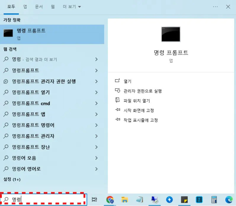
Task: Open the '더 보기' dropdown filter
Action: 72,7
